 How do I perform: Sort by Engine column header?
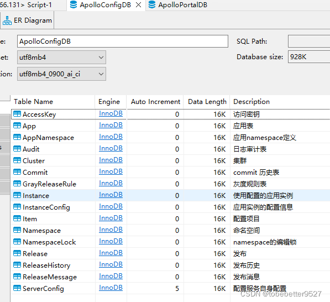coord(111,102)
